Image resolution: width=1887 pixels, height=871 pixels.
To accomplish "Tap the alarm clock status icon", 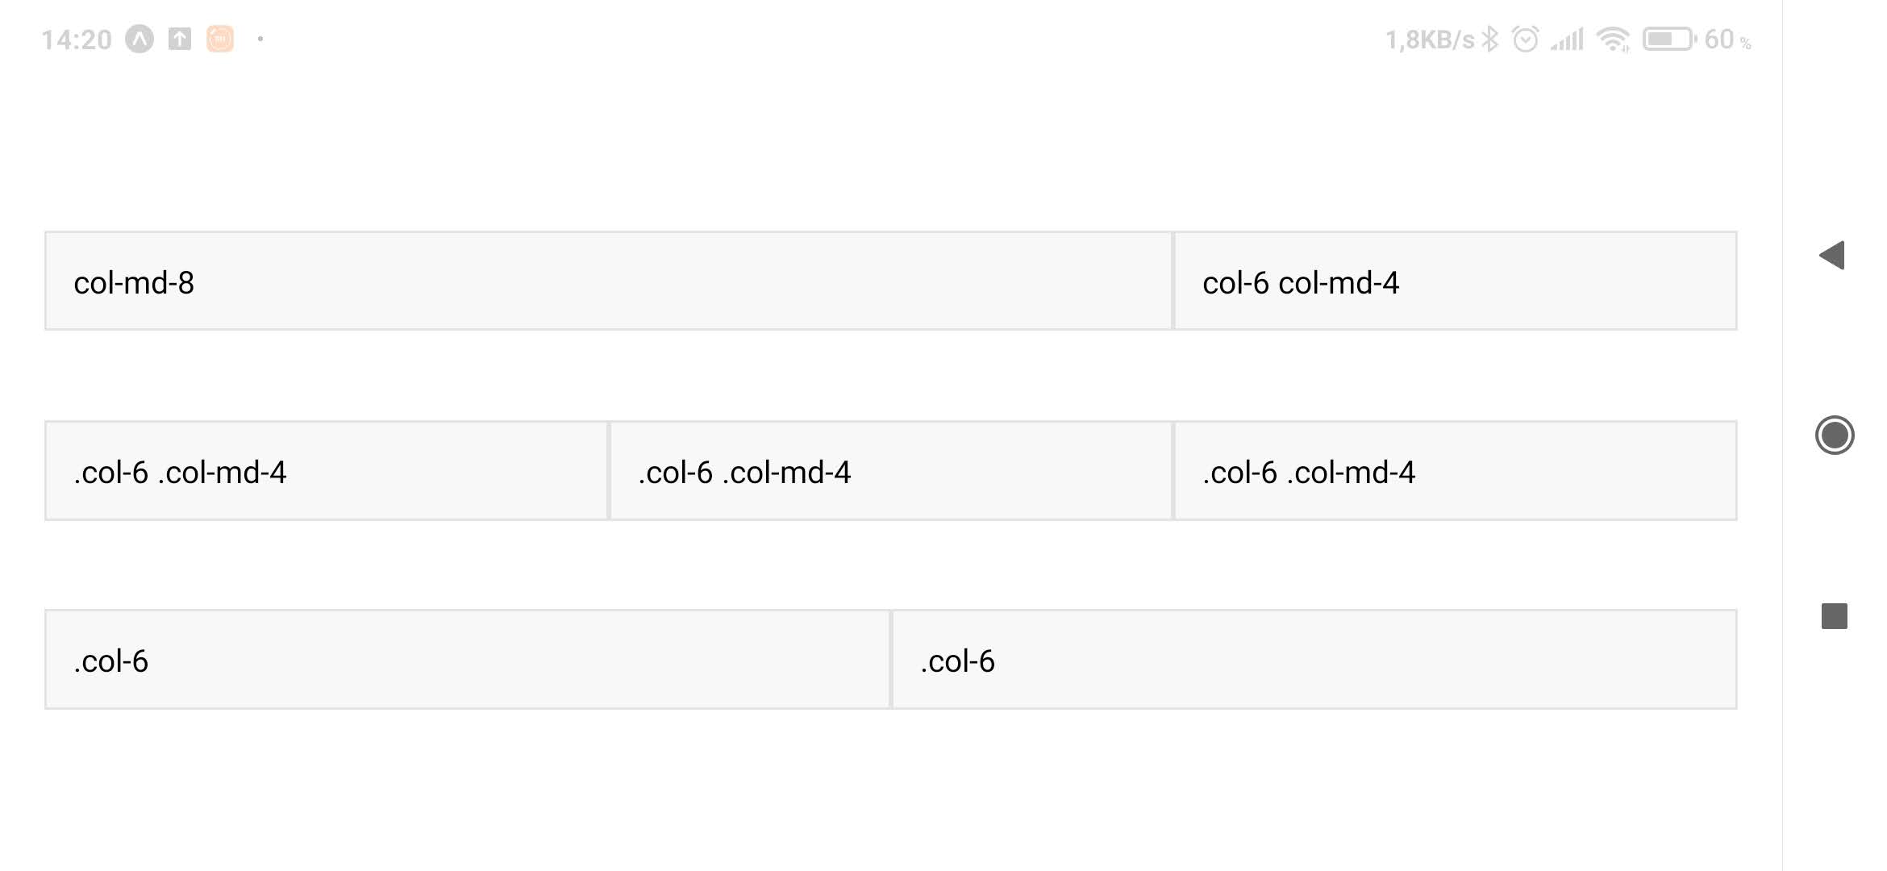I will pyautogui.click(x=1525, y=39).
